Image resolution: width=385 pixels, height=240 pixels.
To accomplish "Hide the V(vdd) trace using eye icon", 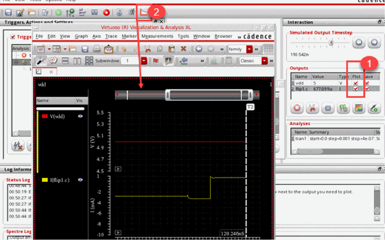I will [80, 116].
